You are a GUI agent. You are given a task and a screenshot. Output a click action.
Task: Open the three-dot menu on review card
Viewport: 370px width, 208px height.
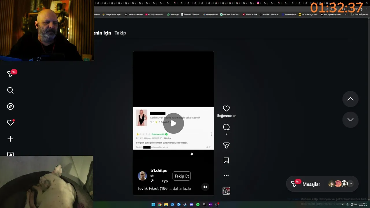click(211, 134)
